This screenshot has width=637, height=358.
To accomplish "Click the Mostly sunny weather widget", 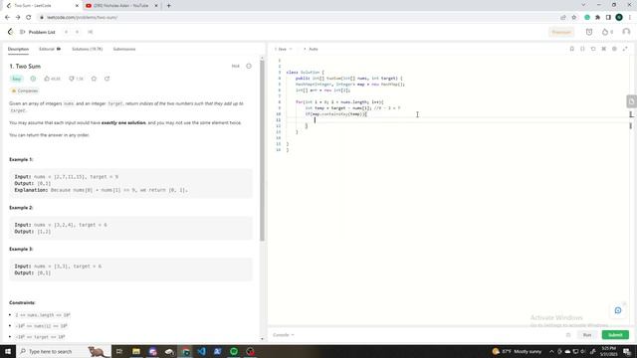I will (517, 351).
